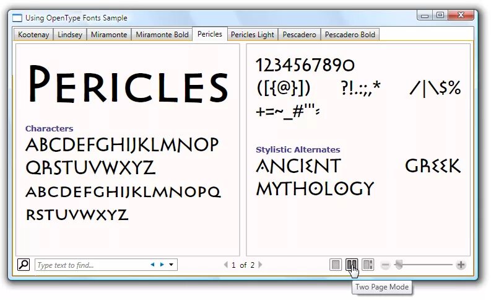Click the 'Two Page Mode' tooltip
Screen dimensions: 491x300
pos(381,287)
